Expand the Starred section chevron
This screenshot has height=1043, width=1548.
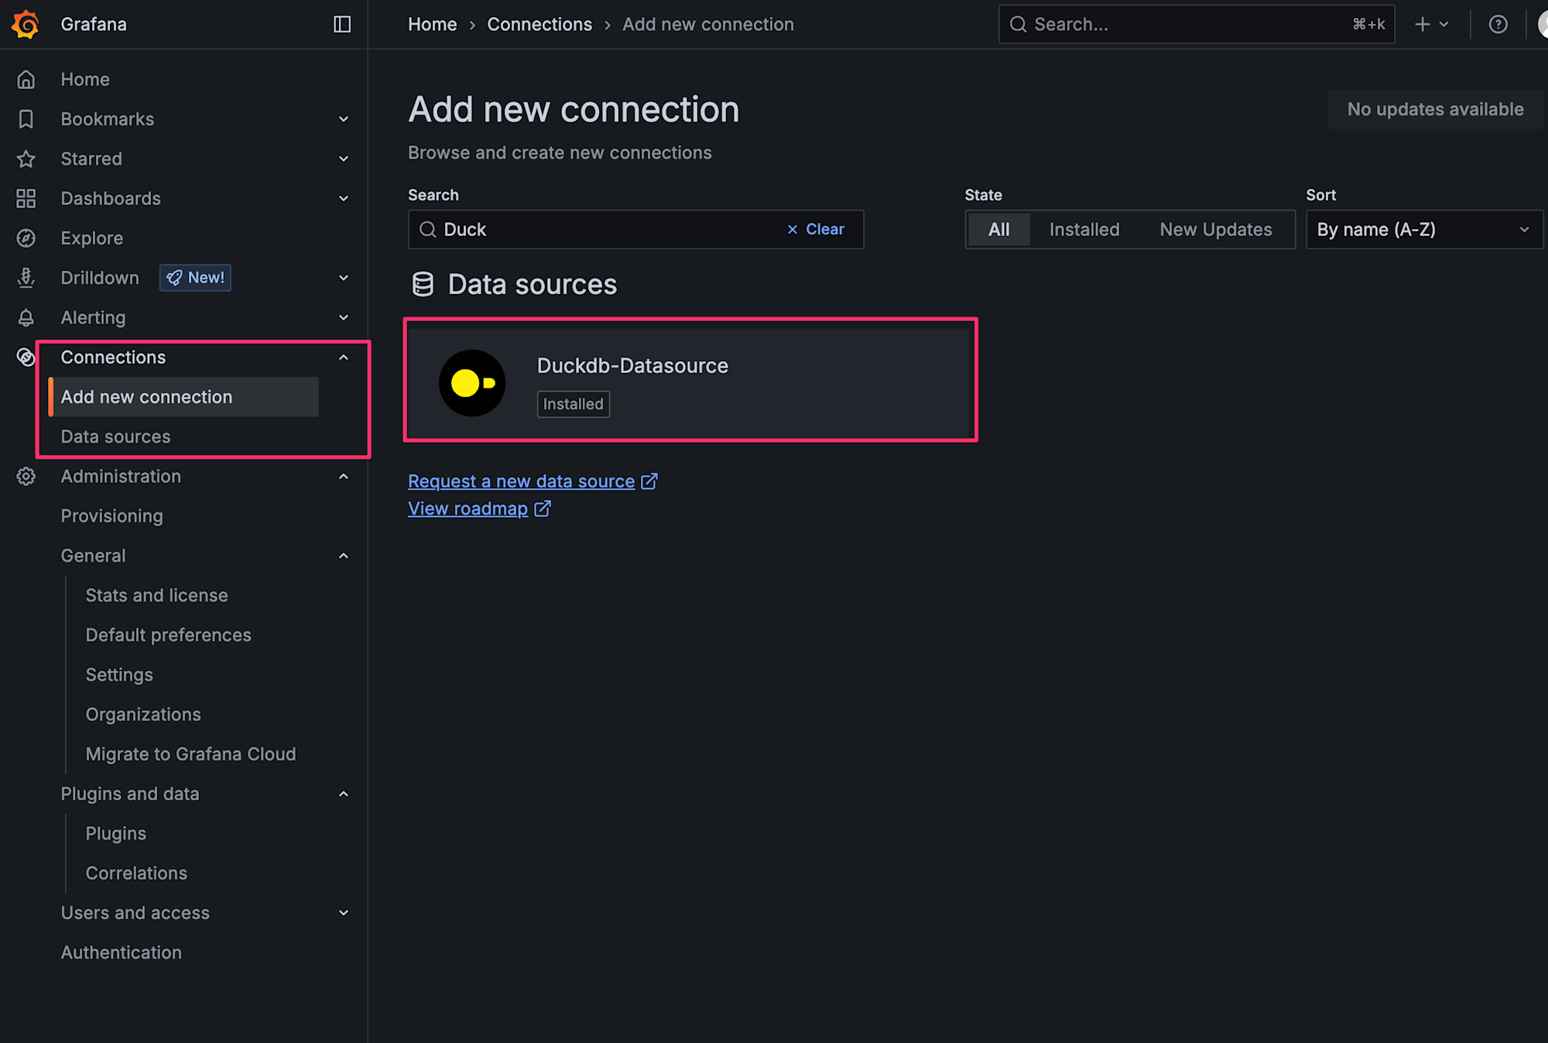344,159
